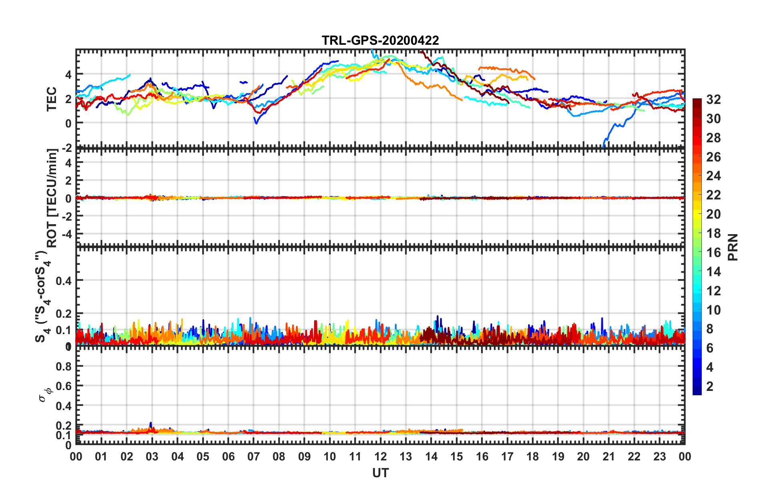Select PRN colorbar tick label 16
This screenshot has height=494, width=761.
pyautogui.click(x=713, y=253)
